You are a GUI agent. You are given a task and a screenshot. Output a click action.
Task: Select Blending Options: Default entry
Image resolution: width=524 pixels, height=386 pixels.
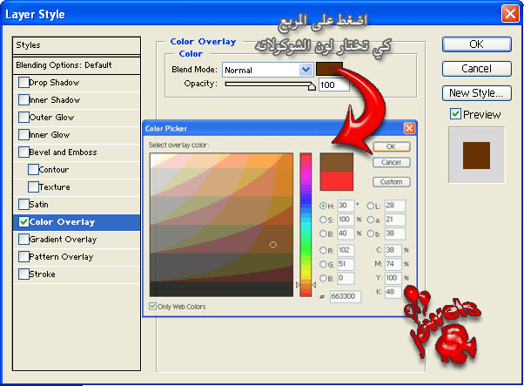coord(77,64)
